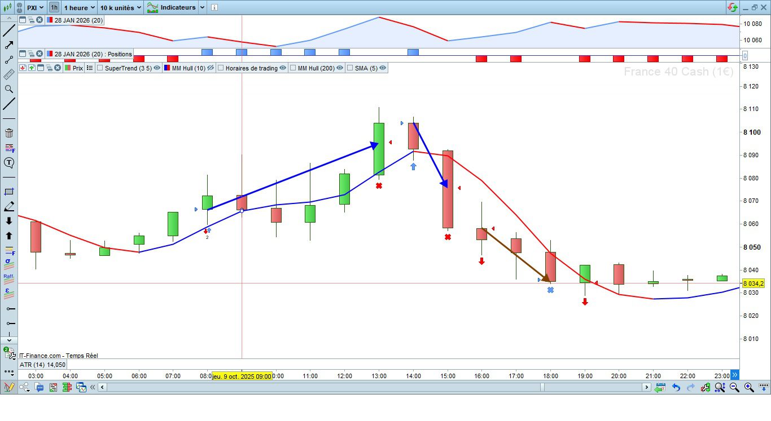Image resolution: width=771 pixels, height=421 pixels.
Task: Open the Indicateurs menu
Action: [171, 8]
